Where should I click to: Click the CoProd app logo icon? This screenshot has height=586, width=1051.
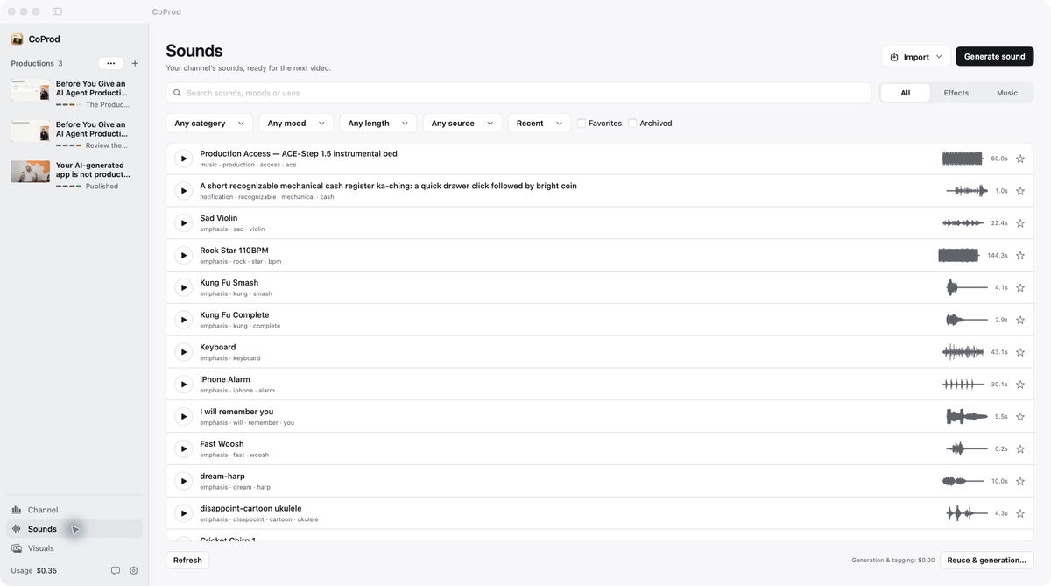point(17,39)
